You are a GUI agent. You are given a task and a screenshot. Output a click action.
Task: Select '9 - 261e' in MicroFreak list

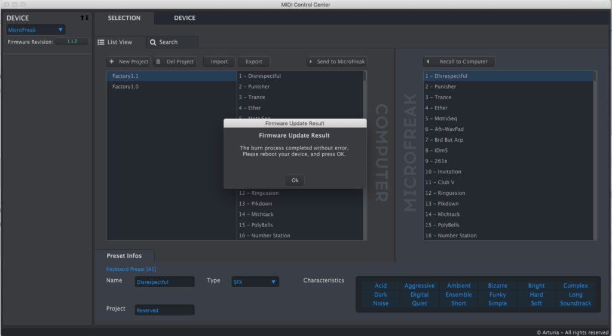click(508, 161)
